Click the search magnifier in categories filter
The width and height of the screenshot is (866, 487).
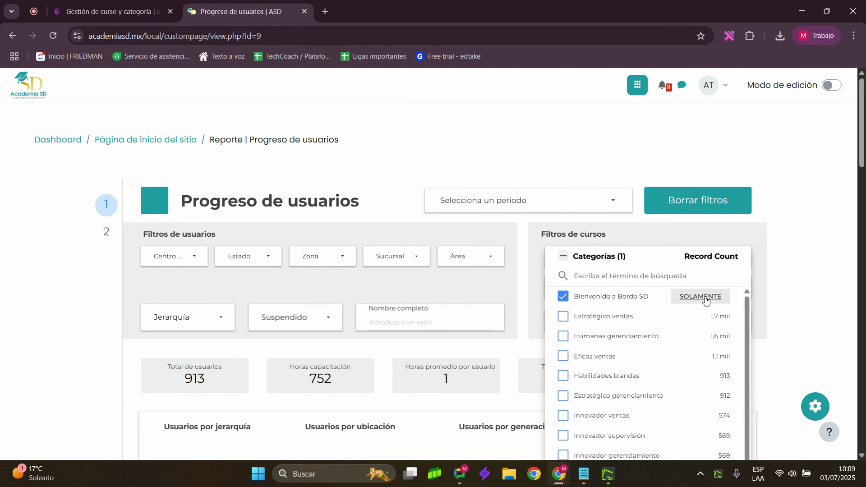(x=563, y=276)
